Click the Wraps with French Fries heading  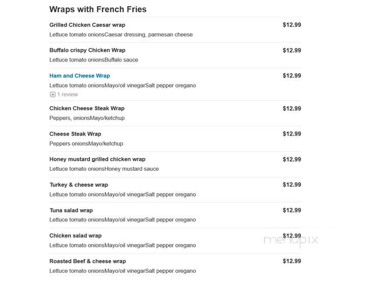coord(98,9)
